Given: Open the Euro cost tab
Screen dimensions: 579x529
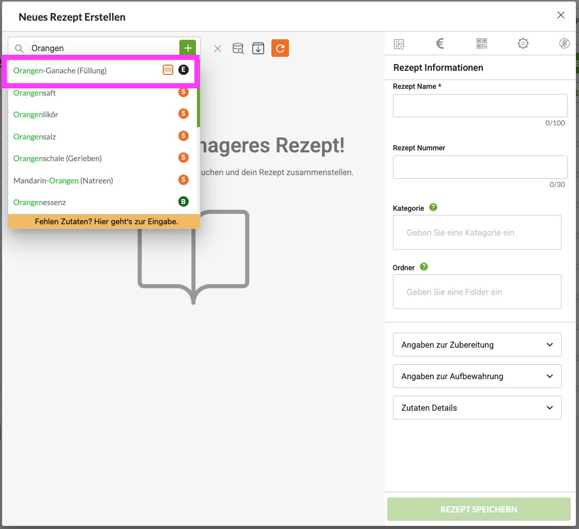Looking at the screenshot, I should pos(440,44).
